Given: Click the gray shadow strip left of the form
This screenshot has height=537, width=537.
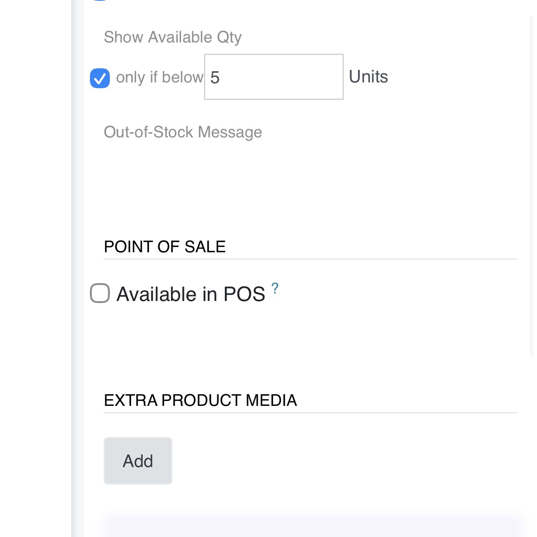Looking at the screenshot, I should click(x=77, y=266).
